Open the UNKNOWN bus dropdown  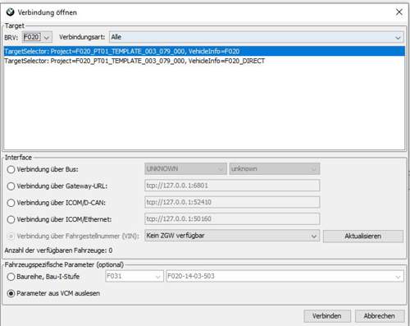point(185,169)
